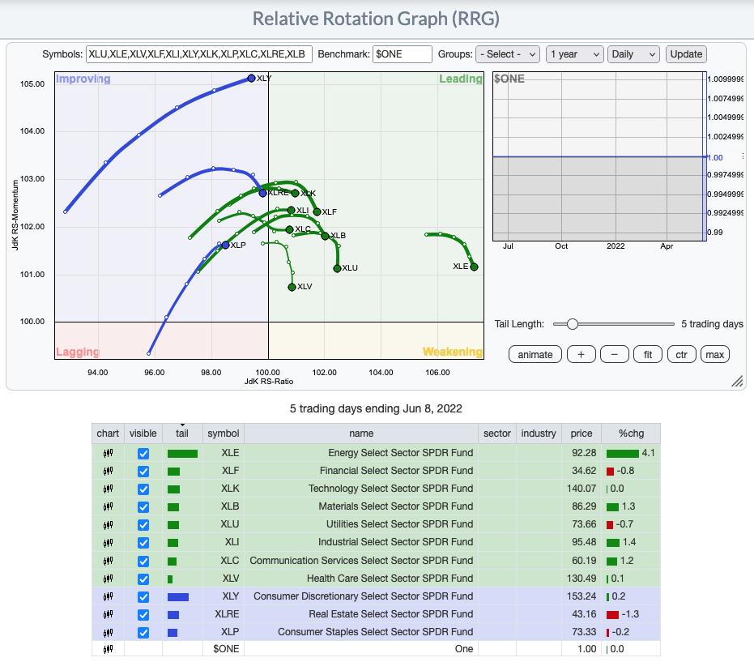This screenshot has height=662, width=754.
Task: Click XLP head marker on the graph
Action: pyautogui.click(x=225, y=246)
